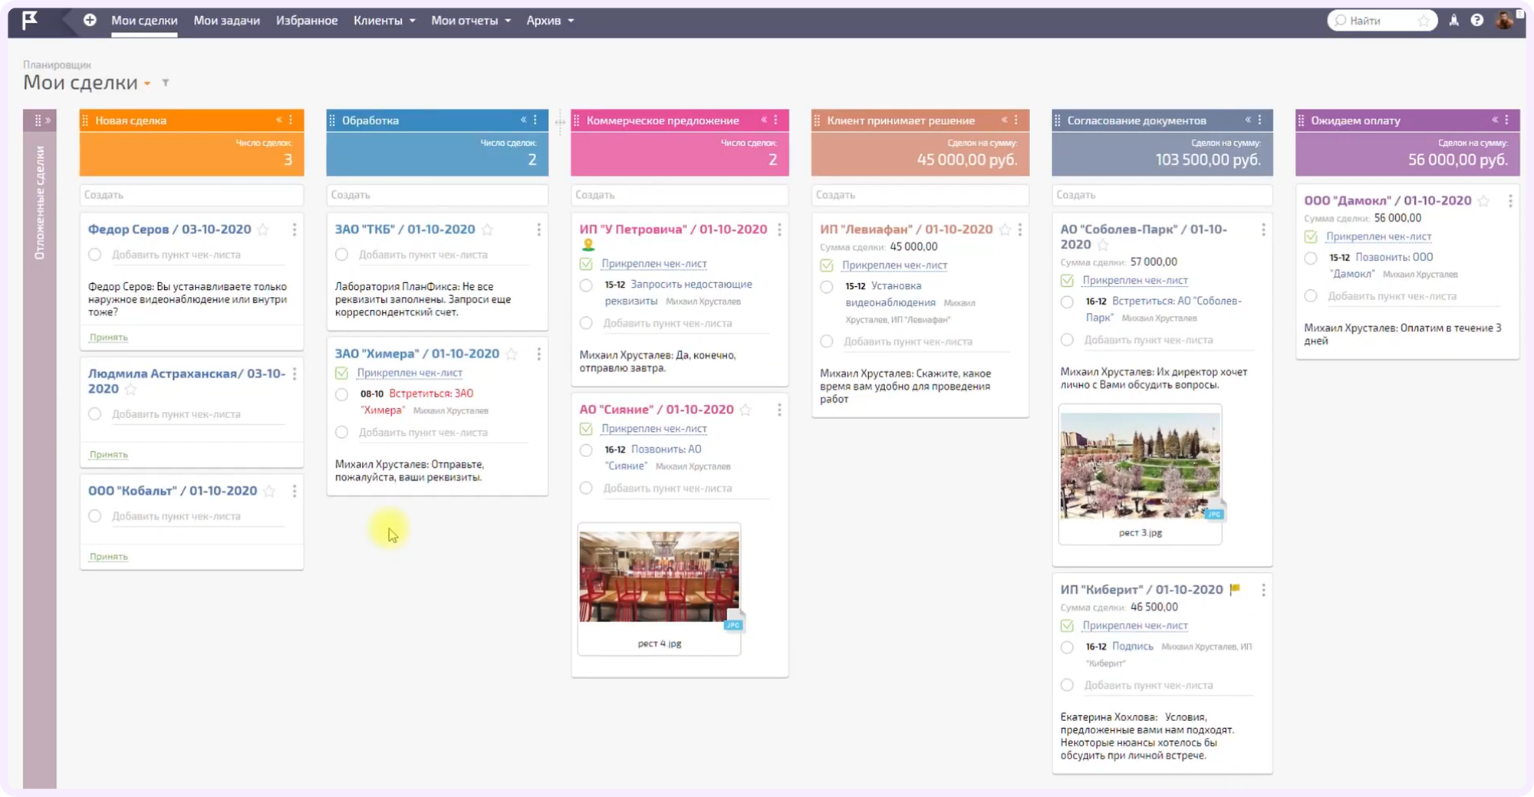Screen dimensions: 1534x797
Task: Open three-dot menu on Людмила Астраханская card
Action: [x=295, y=374]
